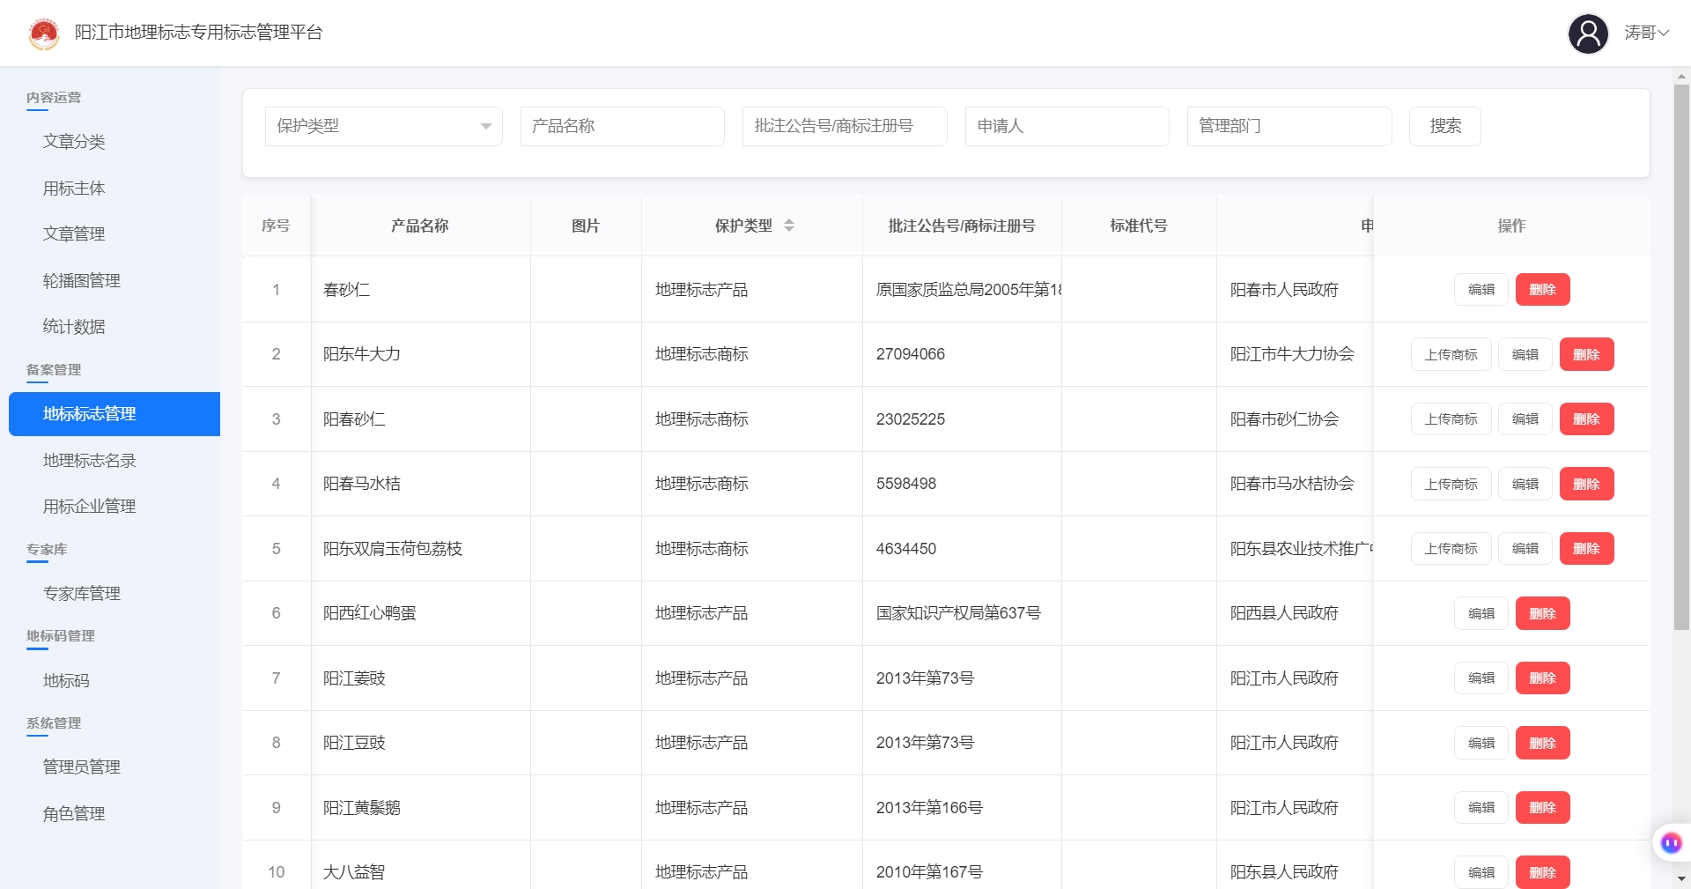
Task: Edit the 阳春马水桔 entry
Action: [1525, 484]
